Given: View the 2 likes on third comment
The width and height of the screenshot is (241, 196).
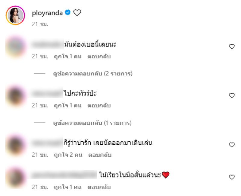Looking at the screenshot, I should 68,155.
